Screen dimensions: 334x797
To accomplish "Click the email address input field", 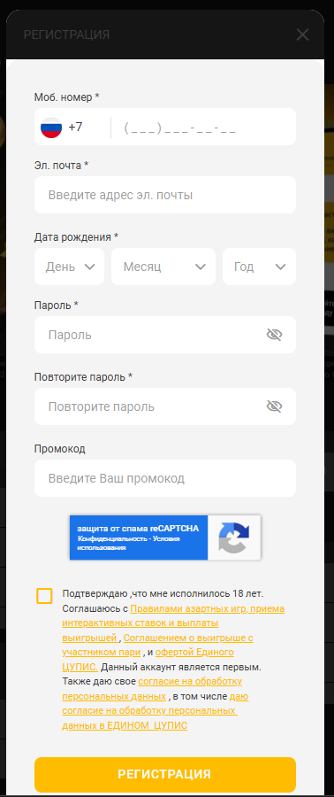I will point(165,195).
